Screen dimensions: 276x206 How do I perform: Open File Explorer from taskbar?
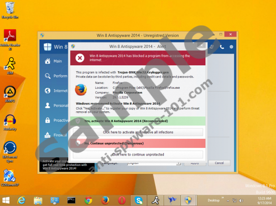[38, 200]
